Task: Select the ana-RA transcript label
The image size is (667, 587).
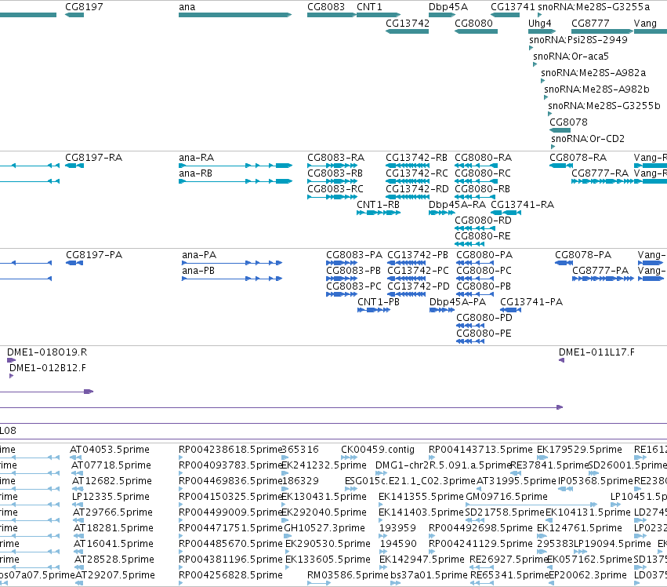Action: (x=196, y=158)
